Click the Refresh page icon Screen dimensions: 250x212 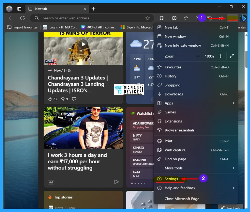23,18
